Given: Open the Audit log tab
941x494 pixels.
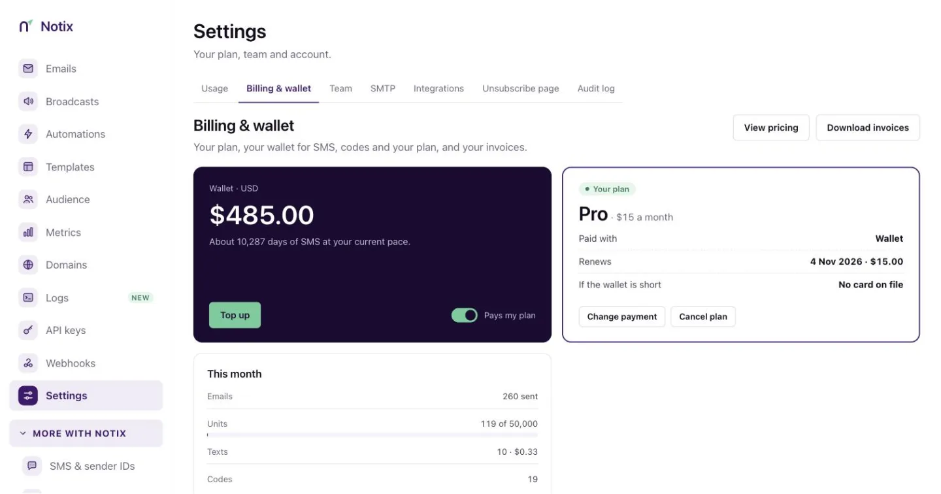Looking at the screenshot, I should [596, 88].
